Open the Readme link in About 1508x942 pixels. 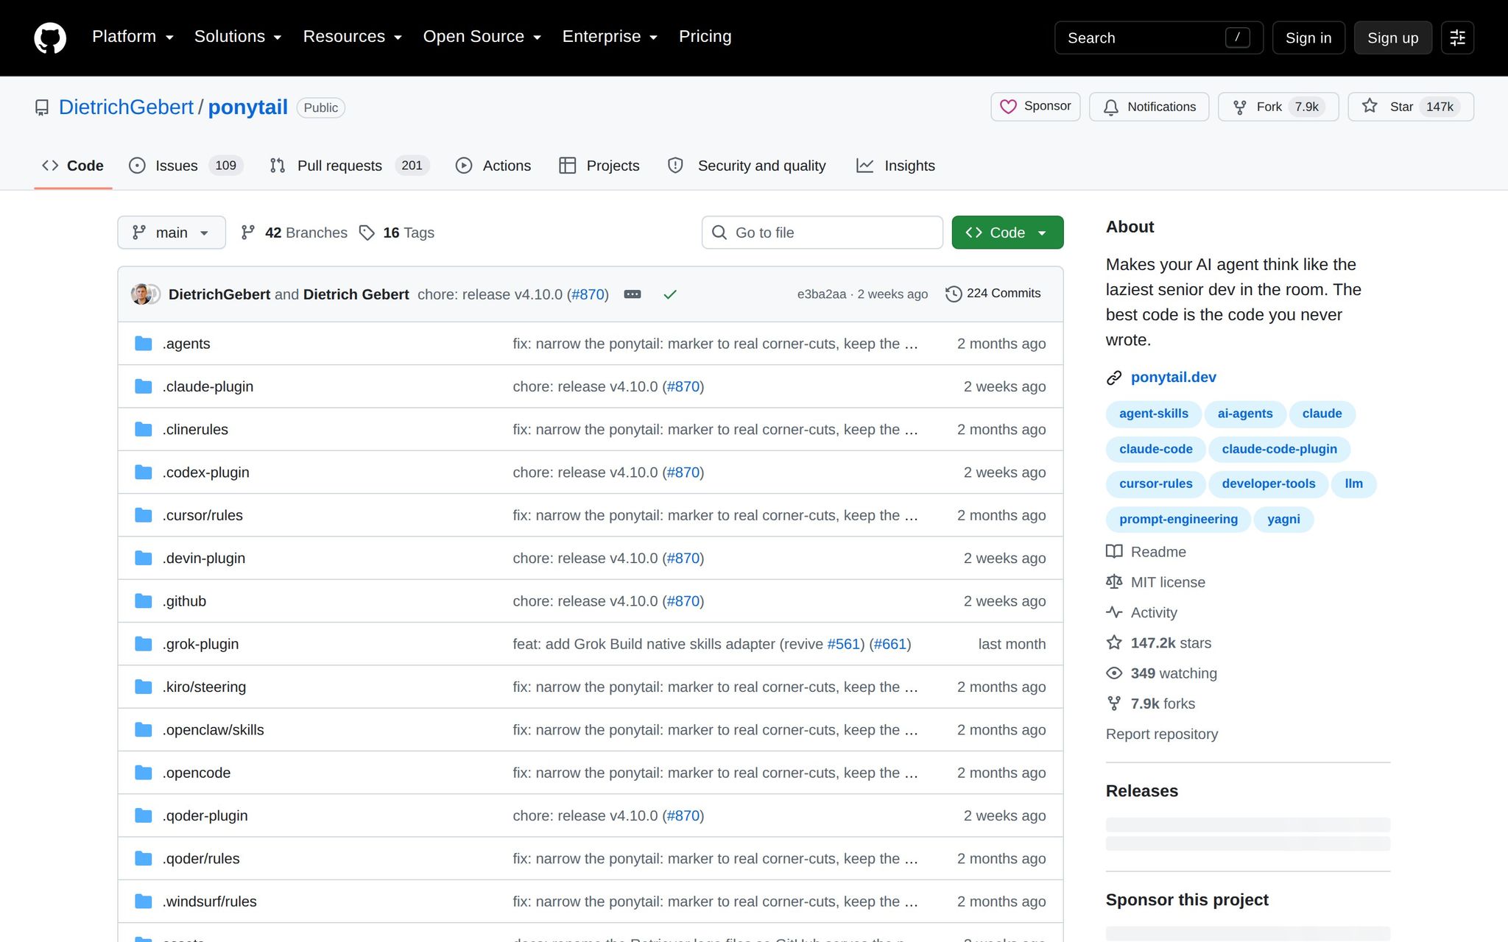(x=1146, y=552)
